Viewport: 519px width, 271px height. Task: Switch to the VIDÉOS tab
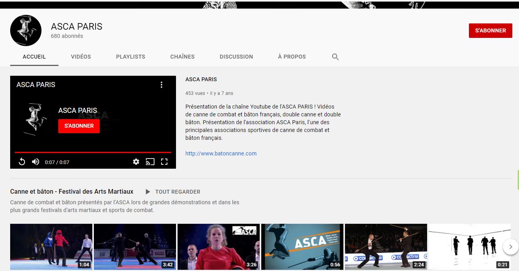point(81,57)
